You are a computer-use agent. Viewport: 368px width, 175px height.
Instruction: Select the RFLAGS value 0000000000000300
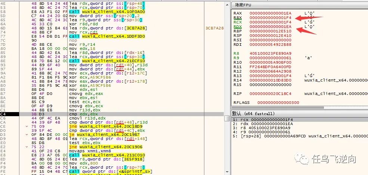click(278, 102)
